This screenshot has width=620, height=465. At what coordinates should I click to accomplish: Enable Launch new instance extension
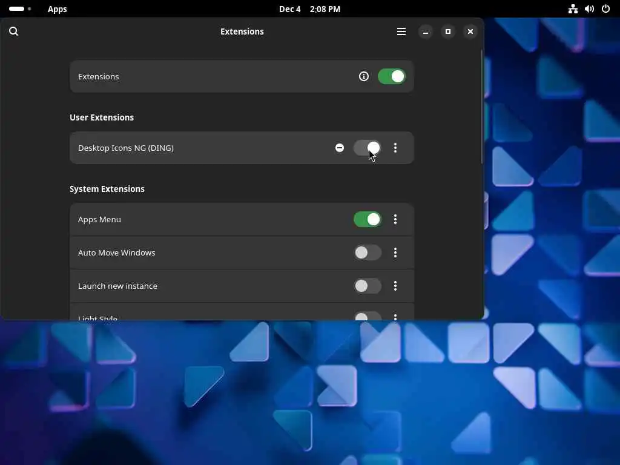click(368, 286)
